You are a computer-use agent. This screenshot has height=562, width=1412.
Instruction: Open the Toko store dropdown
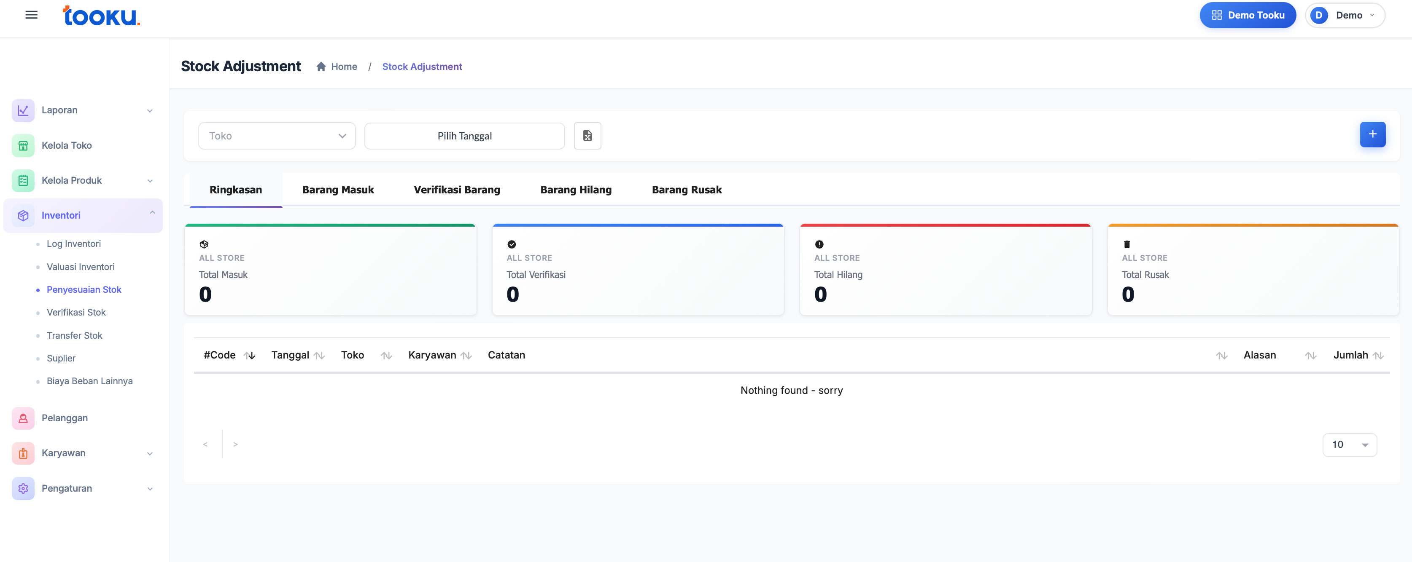(x=277, y=136)
